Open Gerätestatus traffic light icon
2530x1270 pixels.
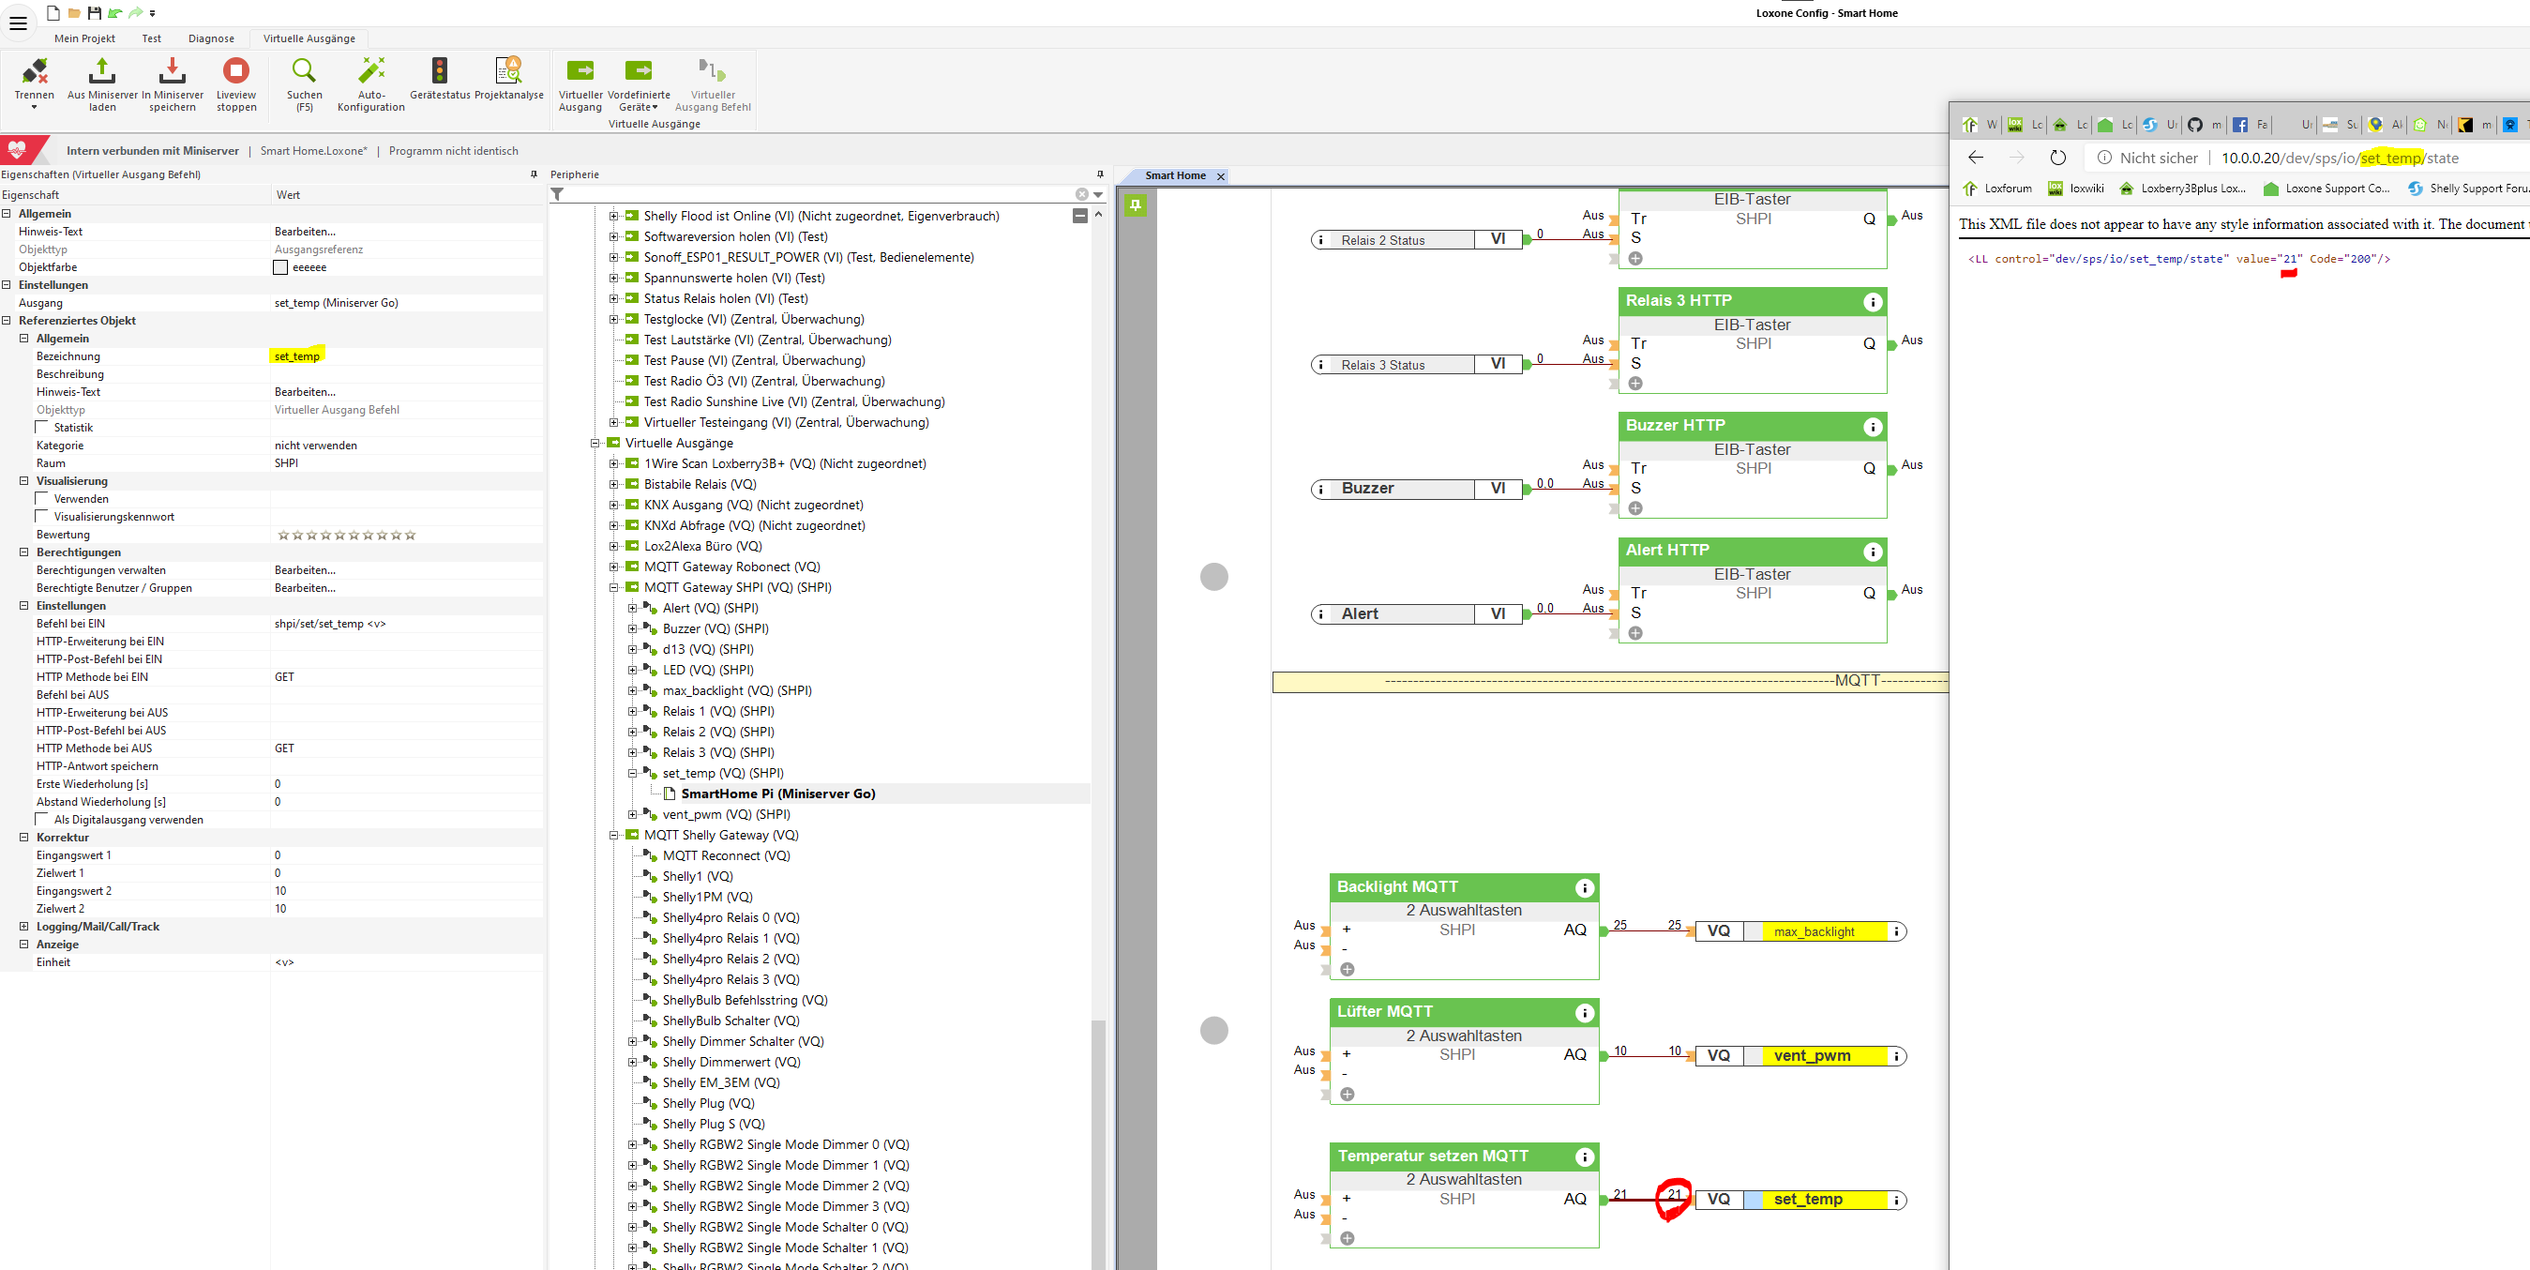pos(439,70)
